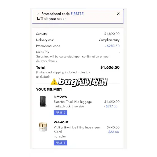Click the Promotional code discount amount $283.50
The height and width of the screenshot is (157, 157).
[112, 46]
